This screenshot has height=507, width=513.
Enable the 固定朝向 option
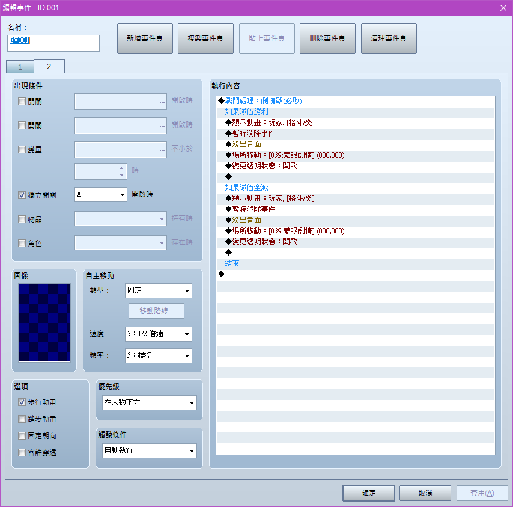point(22,436)
